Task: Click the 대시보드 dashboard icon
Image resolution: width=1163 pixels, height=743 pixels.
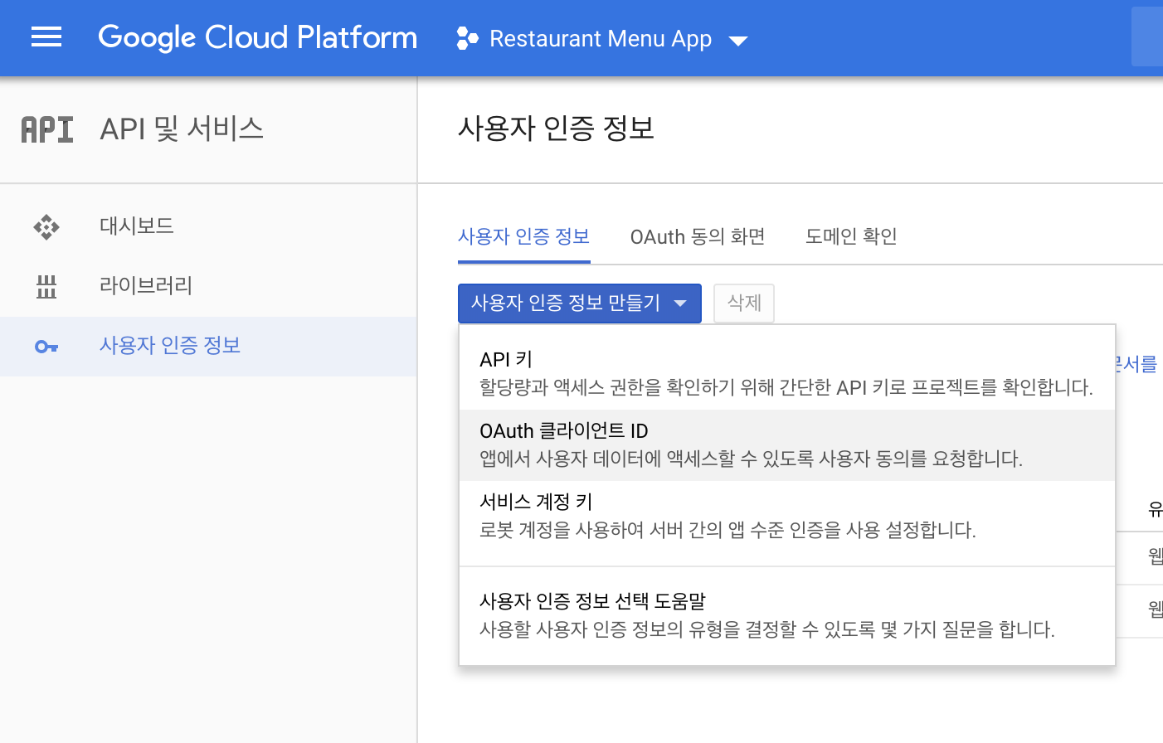Action: tap(46, 226)
